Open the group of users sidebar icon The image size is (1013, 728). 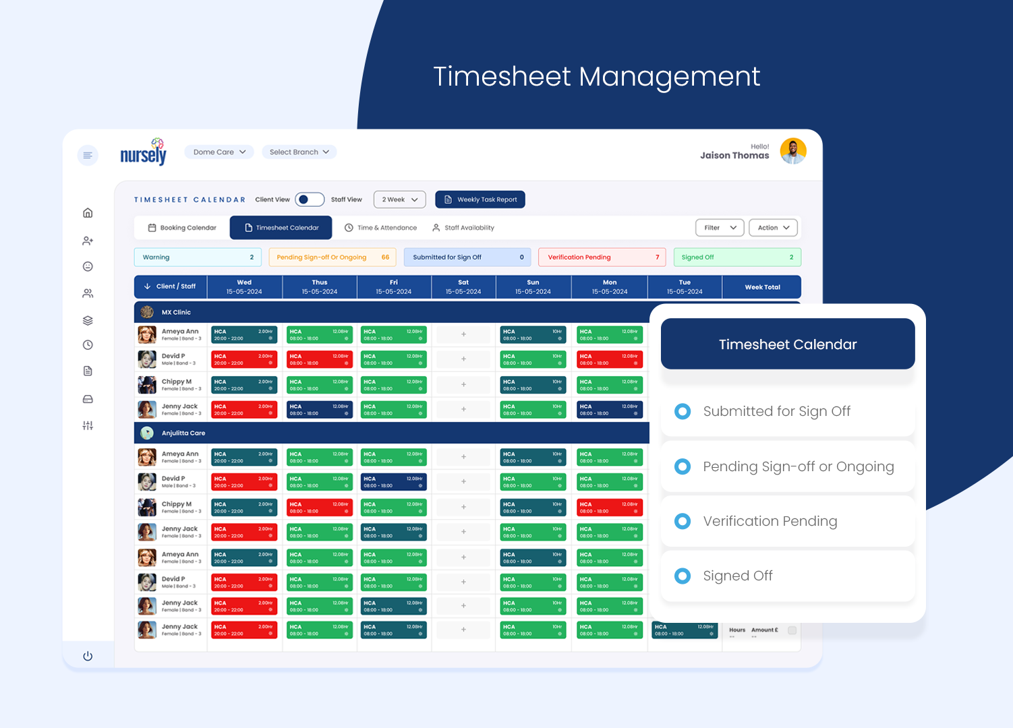pyautogui.click(x=88, y=293)
